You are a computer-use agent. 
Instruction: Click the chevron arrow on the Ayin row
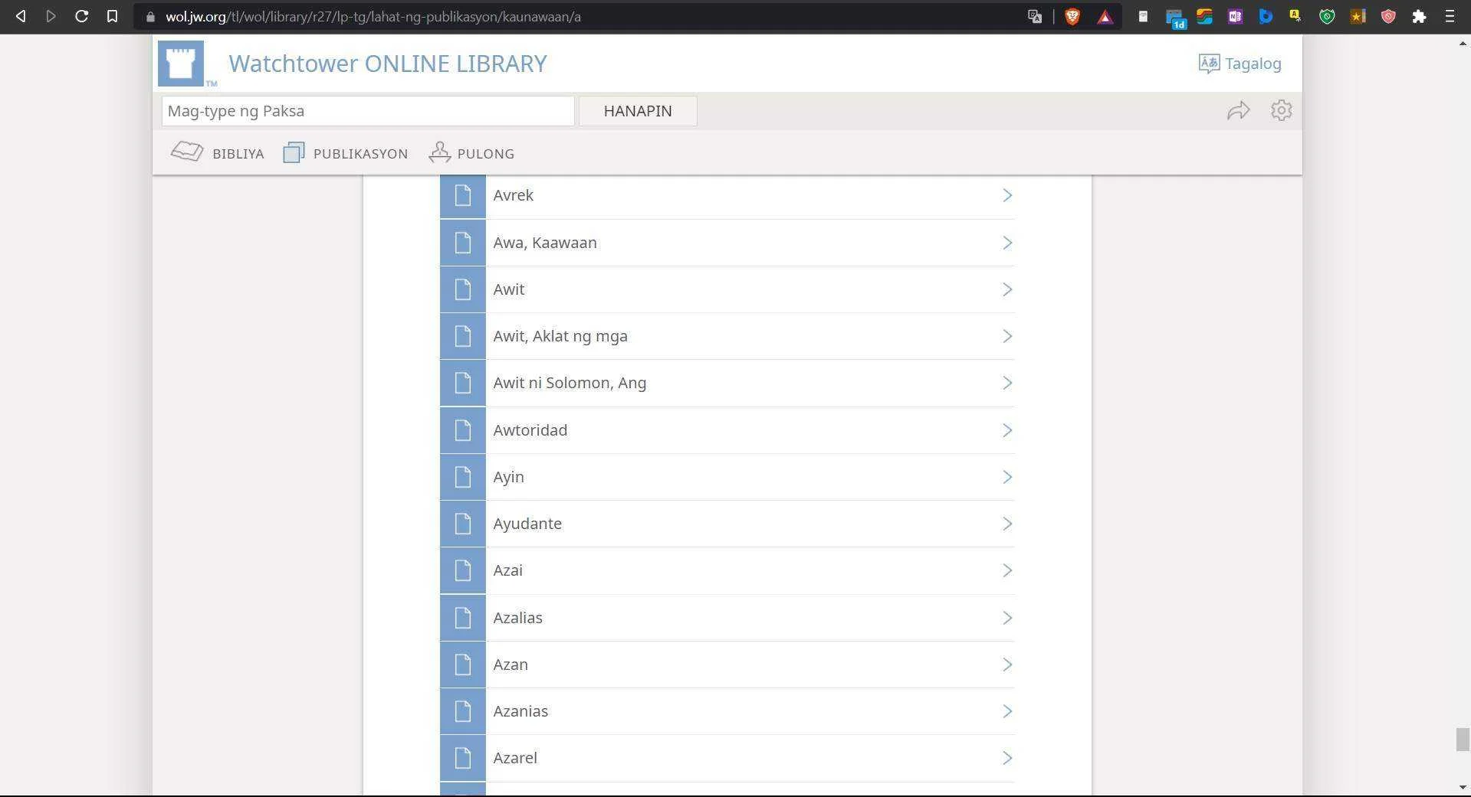click(1007, 477)
